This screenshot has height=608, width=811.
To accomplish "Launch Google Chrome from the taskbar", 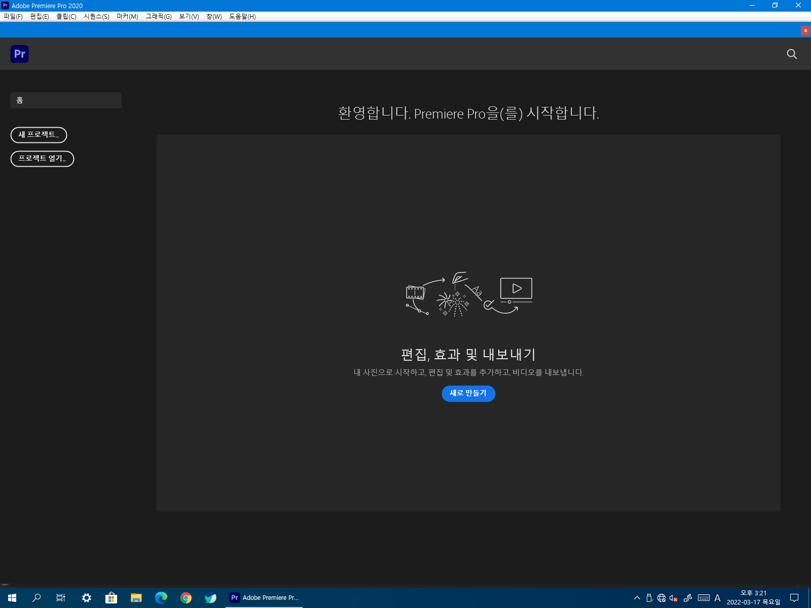I will pyautogui.click(x=186, y=598).
